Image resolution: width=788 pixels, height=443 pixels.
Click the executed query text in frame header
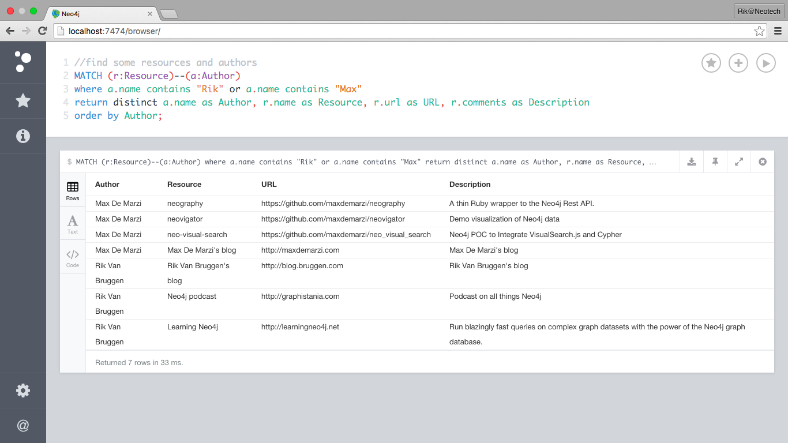(366, 162)
